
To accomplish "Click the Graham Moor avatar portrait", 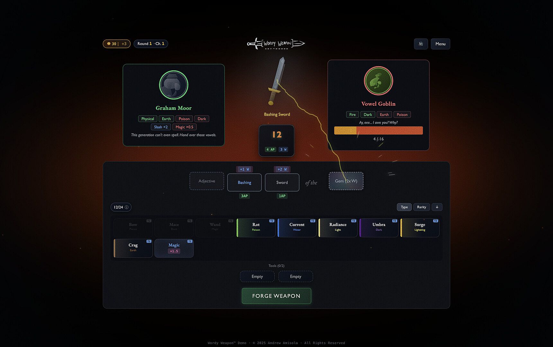I will pos(174,85).
